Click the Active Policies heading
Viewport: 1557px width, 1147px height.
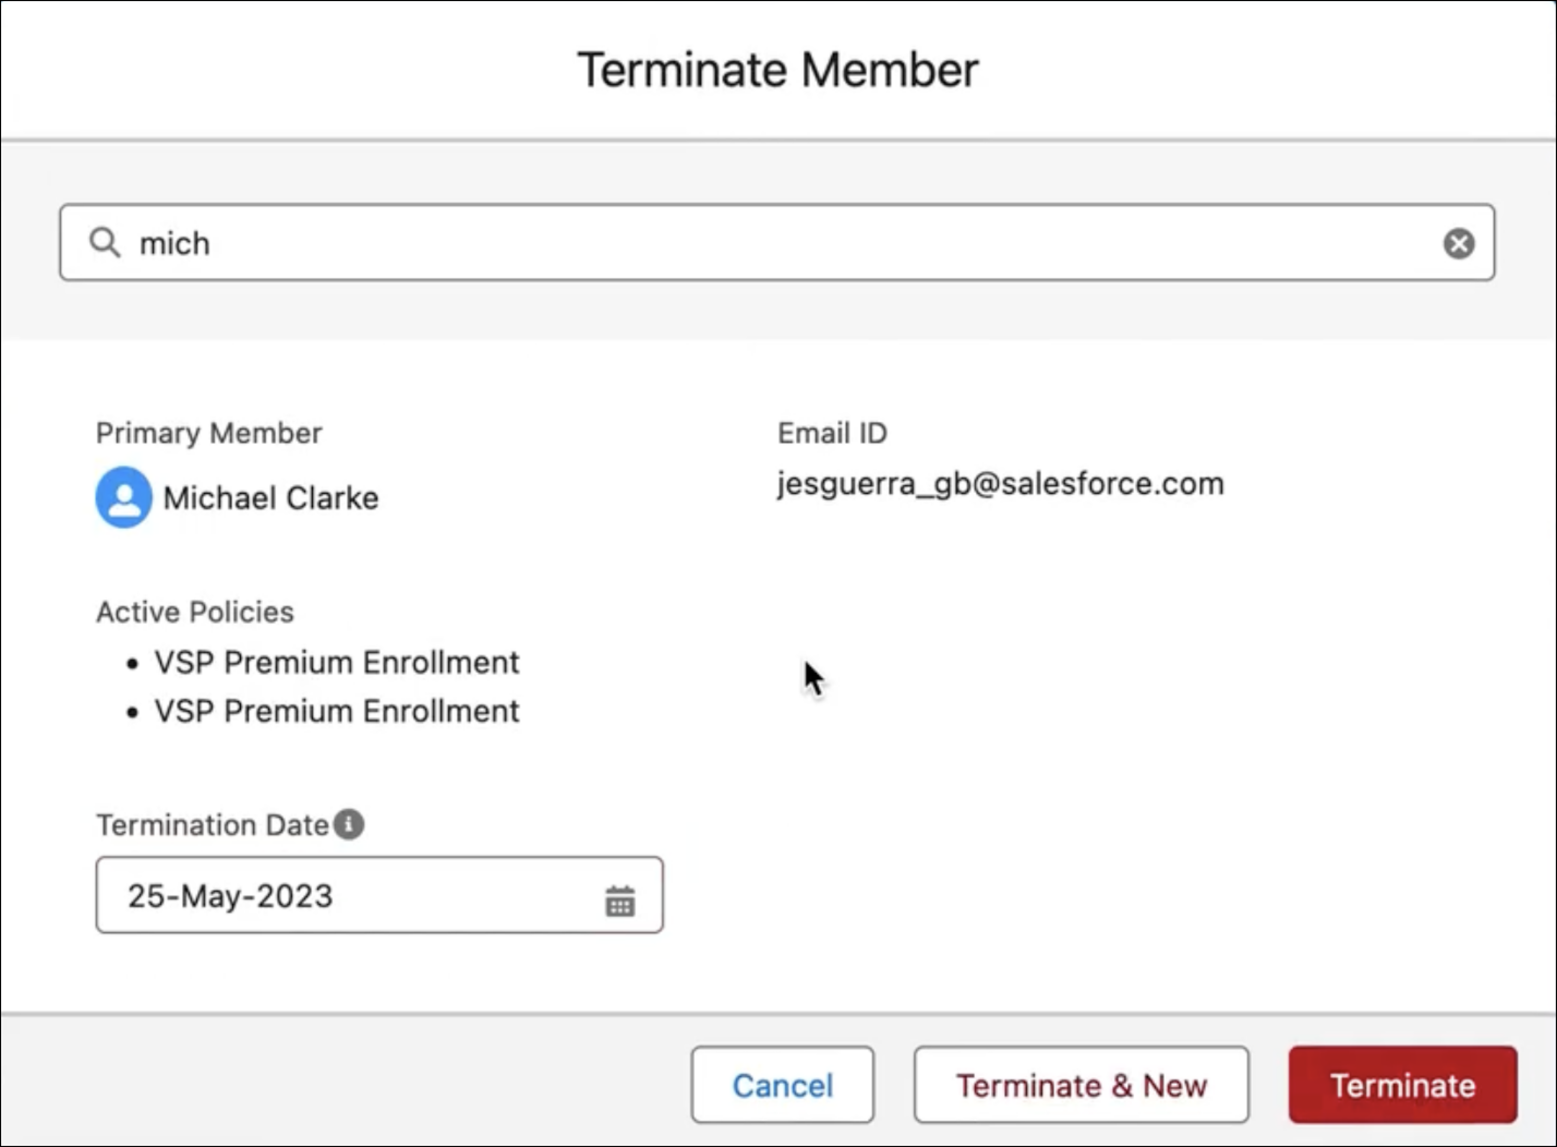(x=195, y=612)
